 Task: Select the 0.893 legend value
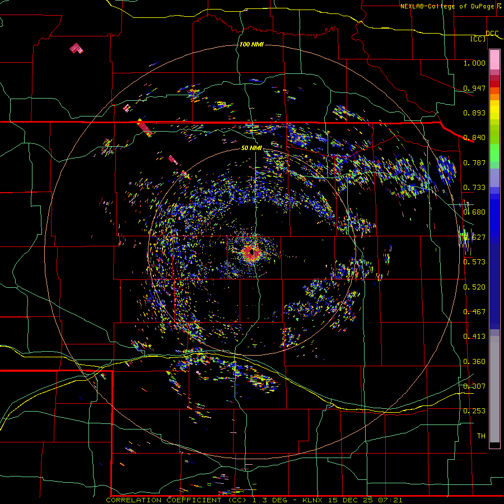coord(474,113)
